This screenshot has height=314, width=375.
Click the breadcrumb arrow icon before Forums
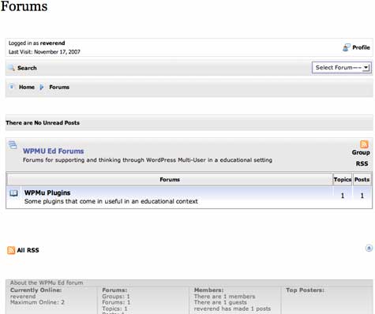[42, 87]
